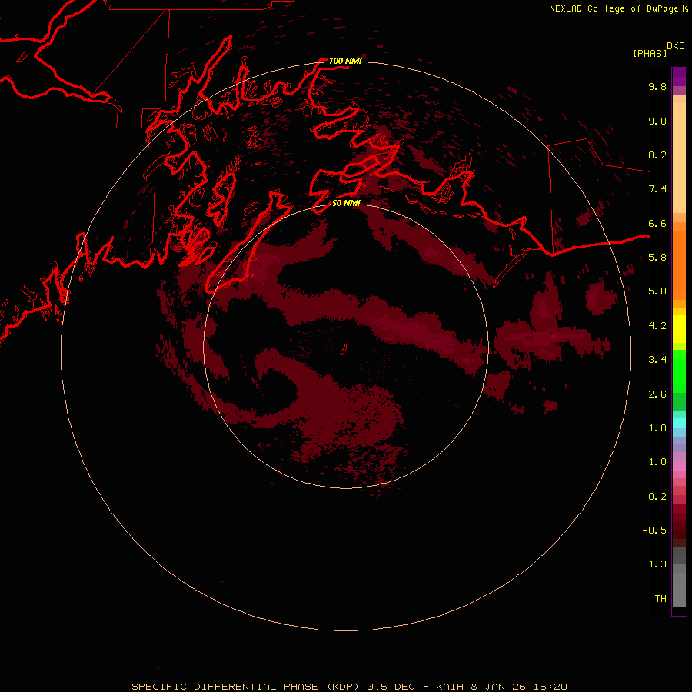This screenshot has width=692, height=692.
Task: Pick the purple segment at color bar top
Action: click(x=679, y=77)
